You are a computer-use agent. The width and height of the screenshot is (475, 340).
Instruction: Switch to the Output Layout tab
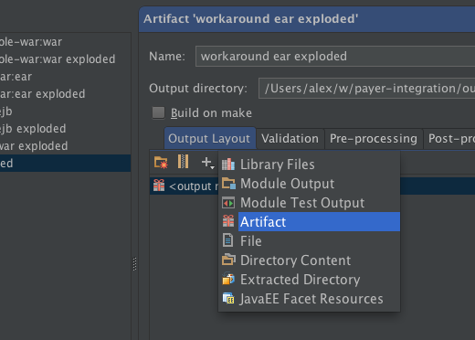pos(209,139)
